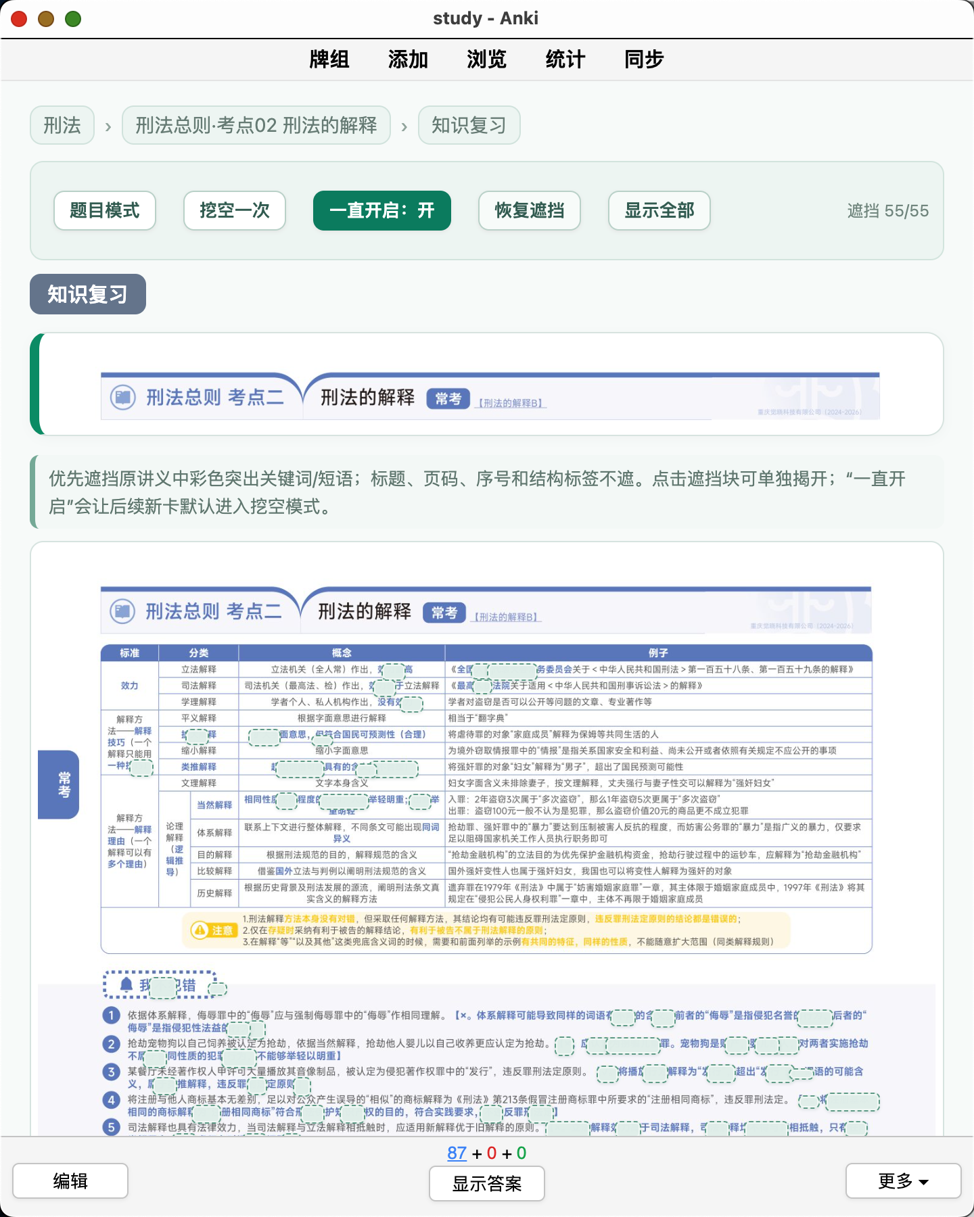Open the 统计 statistics view

click(565, 59)
